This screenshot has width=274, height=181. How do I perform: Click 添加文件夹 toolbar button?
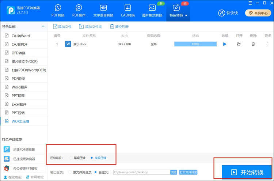pos(91,27)
